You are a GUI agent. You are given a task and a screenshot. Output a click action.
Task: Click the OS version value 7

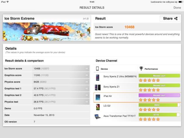34,122
